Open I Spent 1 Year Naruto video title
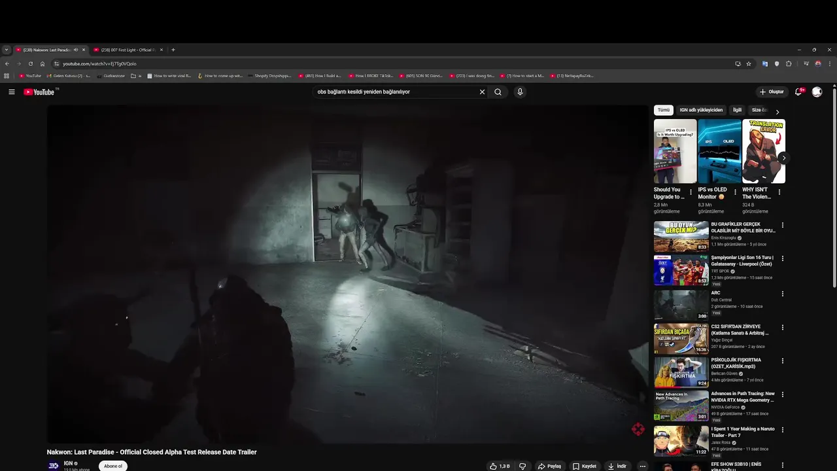The width and height of the screenshot is (837, 471). [x=743, y=432]
